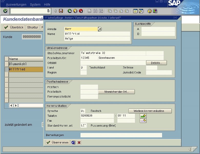Click the Create shortcut icon
The image size is (200, 154).
[141, 11]
